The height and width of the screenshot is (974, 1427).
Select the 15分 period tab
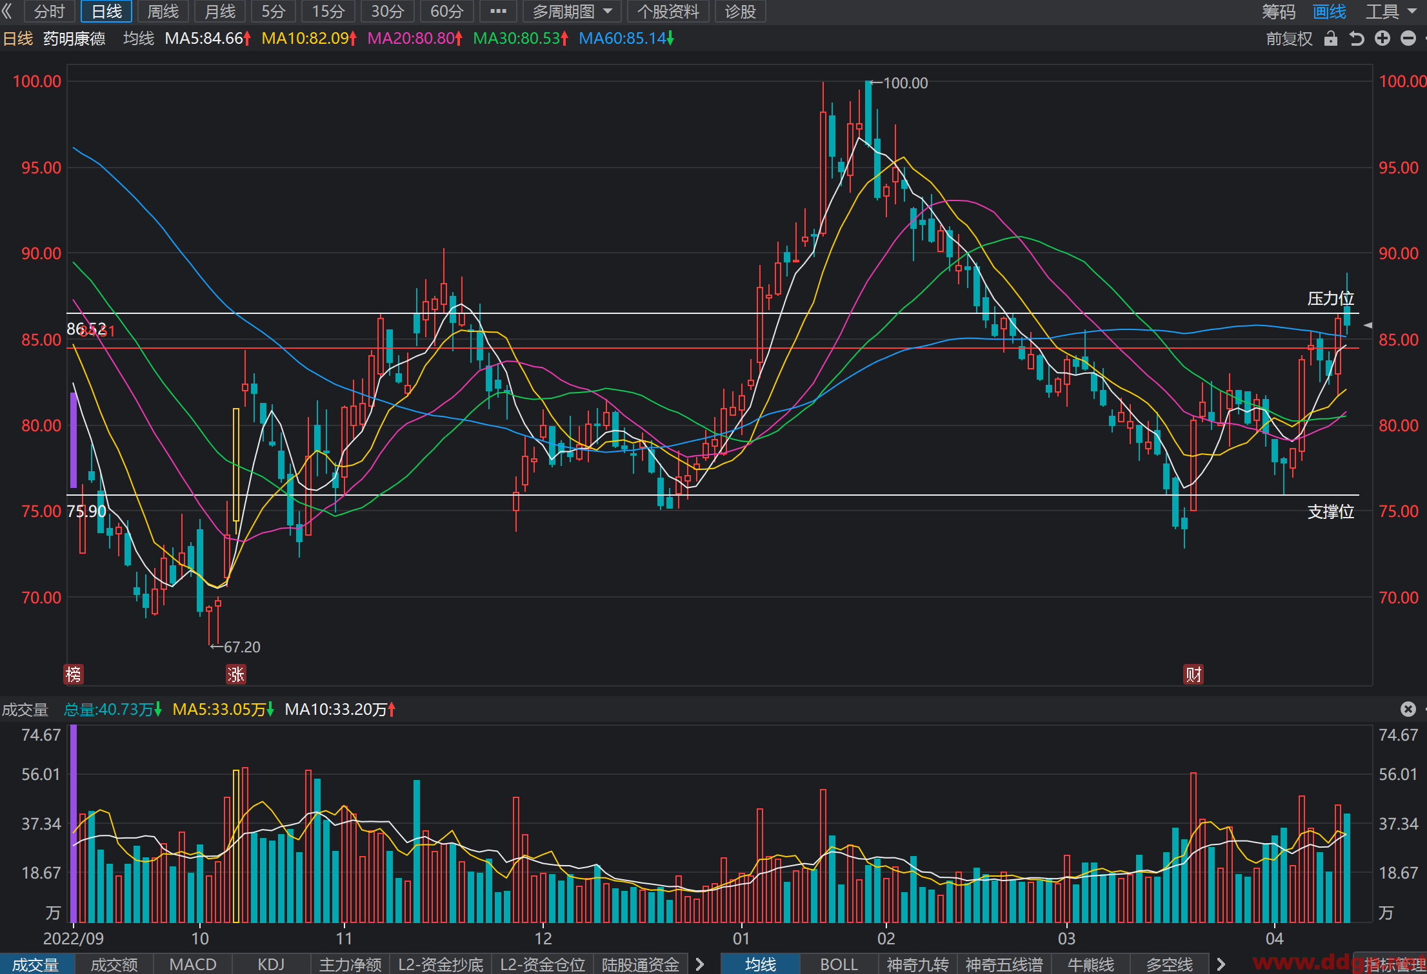coord(328,11)
